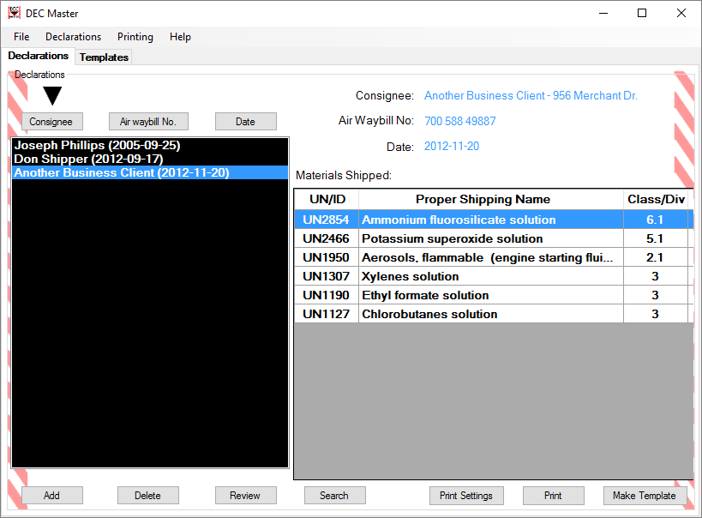
Task: Click consignee value Another Business Client - 956 Merchant Dr.
Action: point(531,95)
